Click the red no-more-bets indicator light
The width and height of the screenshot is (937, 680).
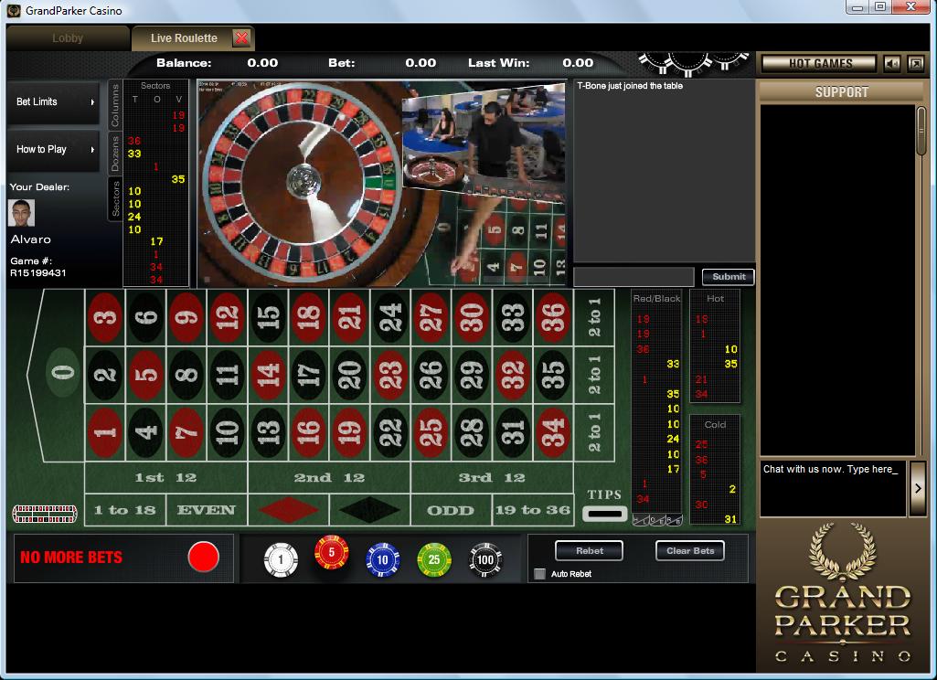[203, 557]
